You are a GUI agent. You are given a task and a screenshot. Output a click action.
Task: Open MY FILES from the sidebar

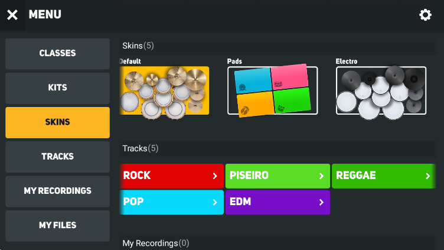coord(57,226)
